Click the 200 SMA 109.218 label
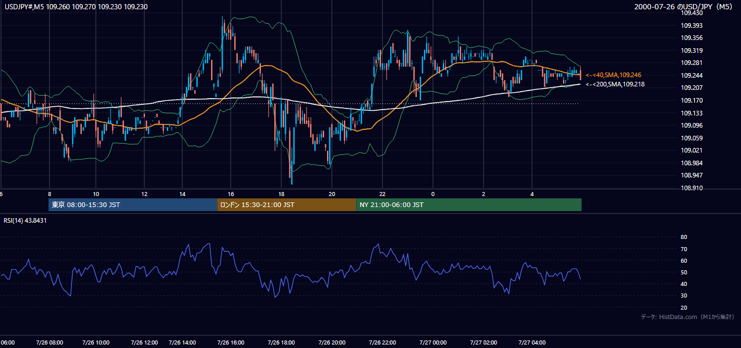This screenshot has height=348, width=741. [x=615, y=85]
